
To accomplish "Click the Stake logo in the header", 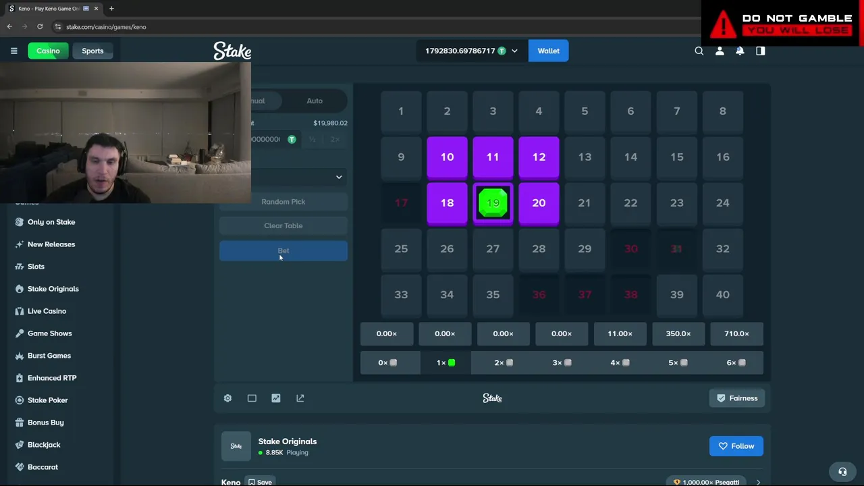I will [x=232, y=51].
